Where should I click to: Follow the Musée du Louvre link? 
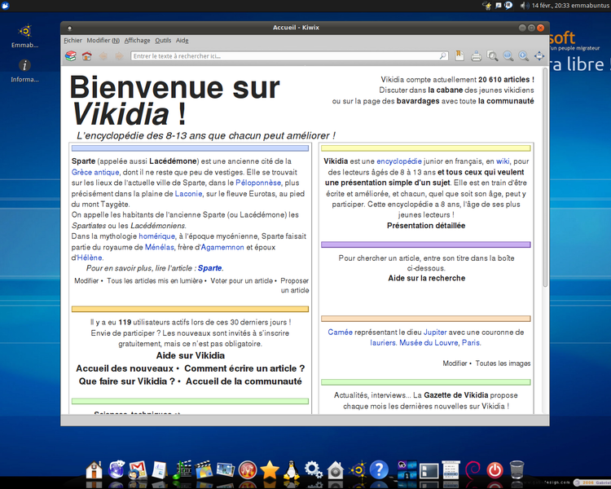tap(429, 343)
